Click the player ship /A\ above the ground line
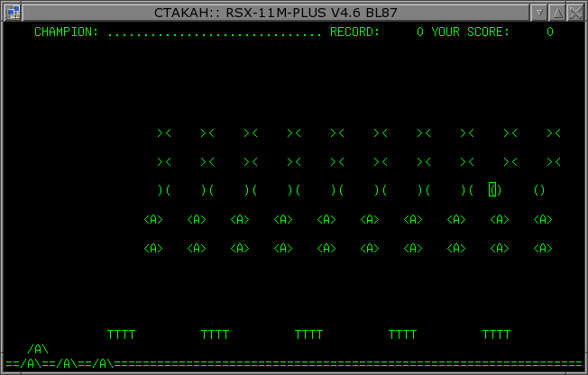The height and width of the screenshot is (375, 588). point(38,350)
